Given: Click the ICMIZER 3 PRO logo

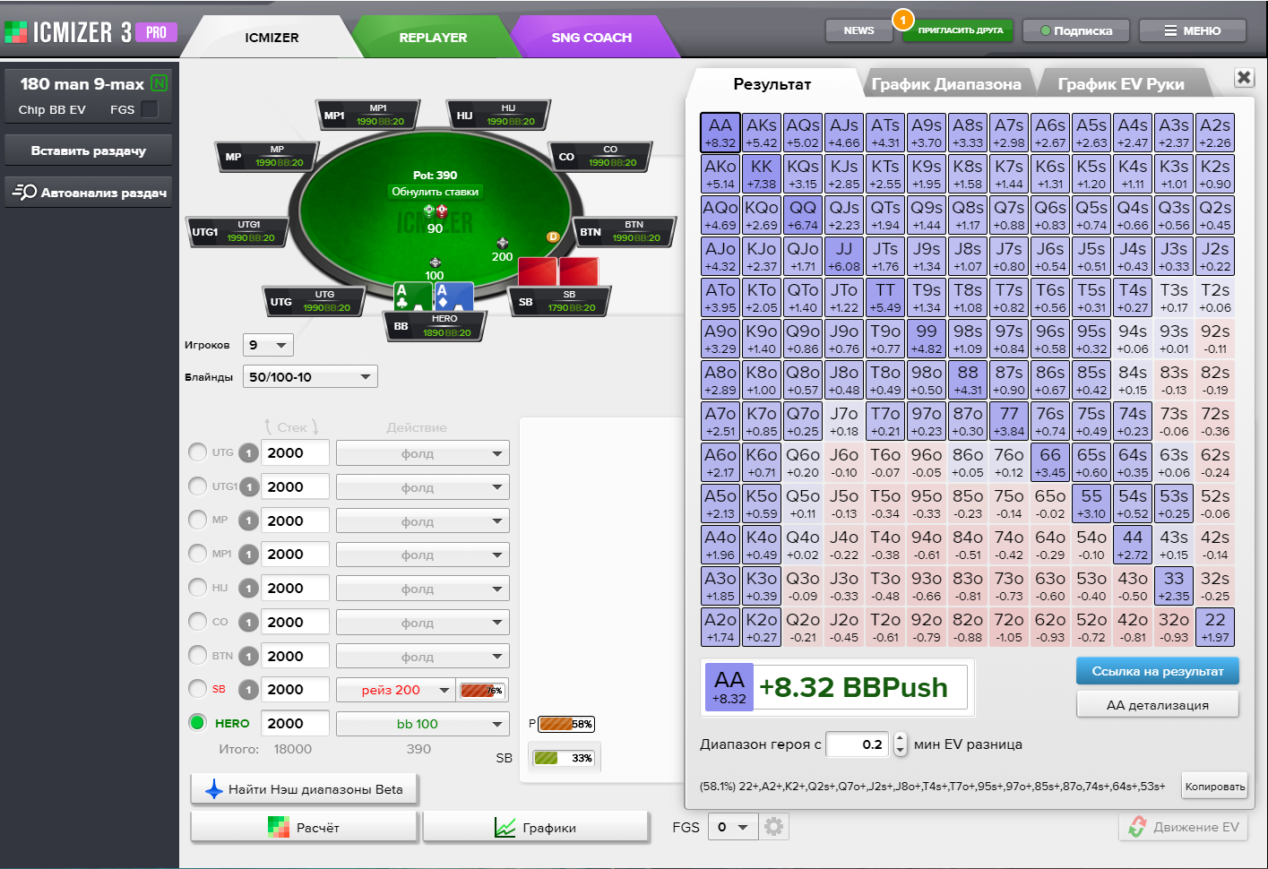Looking at the screenshot, I should pyautogui.click(x=91, y=32).
